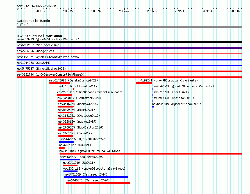
Task: Select nsv5541810 ByrskaBishop2022 label
Action: pyautogui.click(x=176, y=104)
